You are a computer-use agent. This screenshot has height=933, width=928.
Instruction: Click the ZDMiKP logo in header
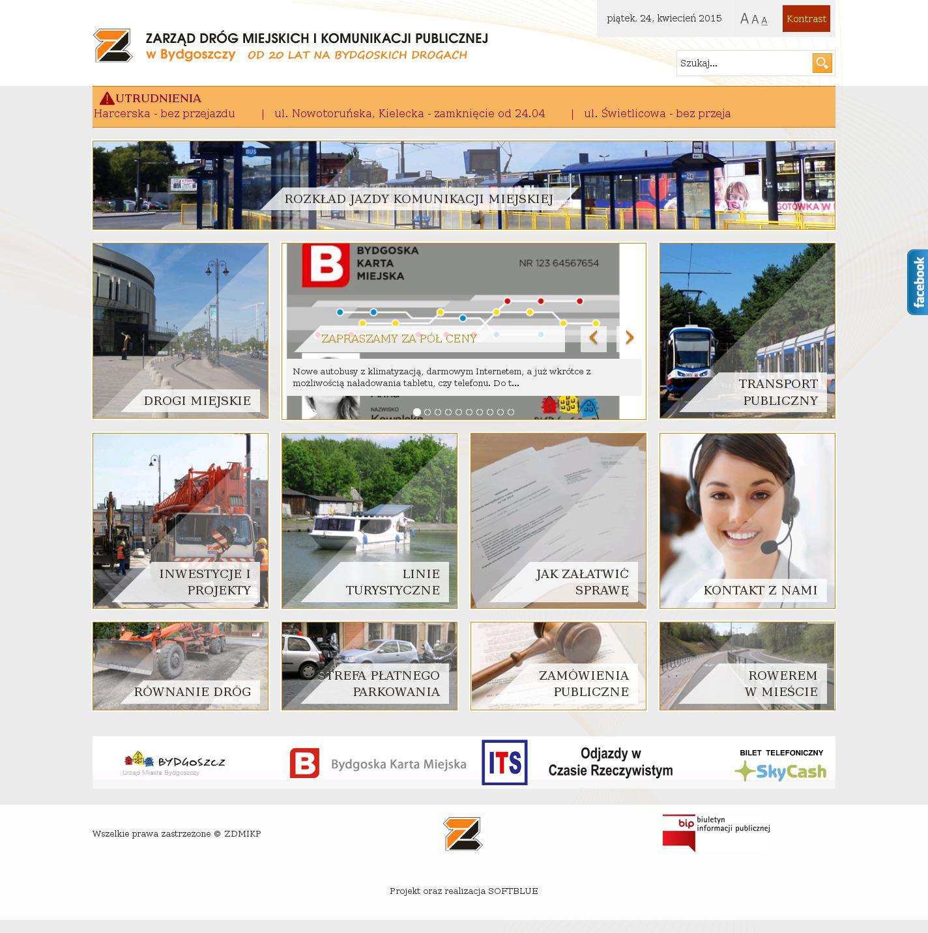(113, 46)
